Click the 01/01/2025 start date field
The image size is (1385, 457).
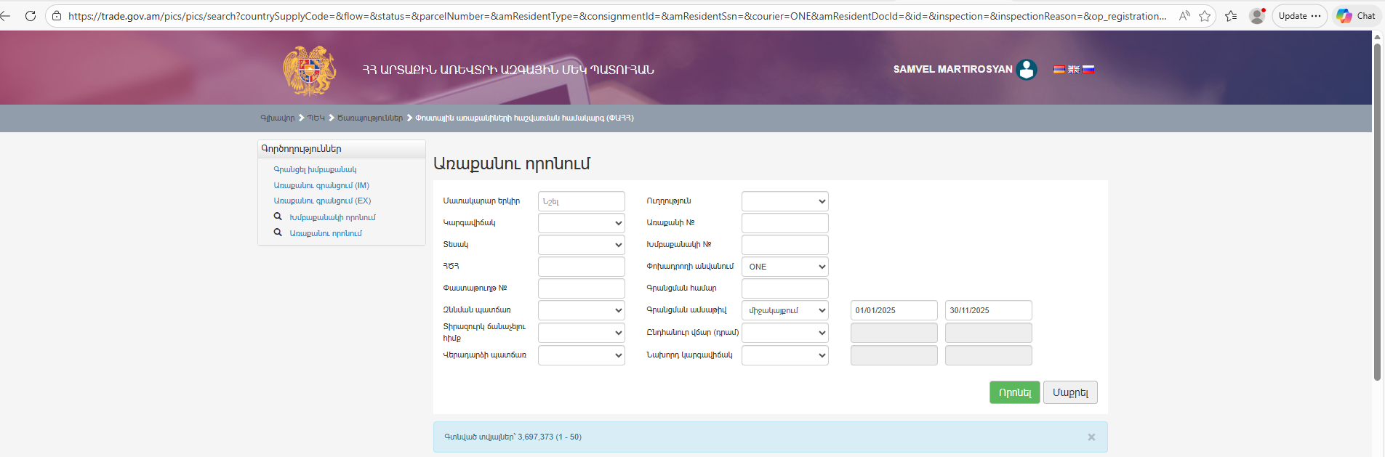point(894,310)
